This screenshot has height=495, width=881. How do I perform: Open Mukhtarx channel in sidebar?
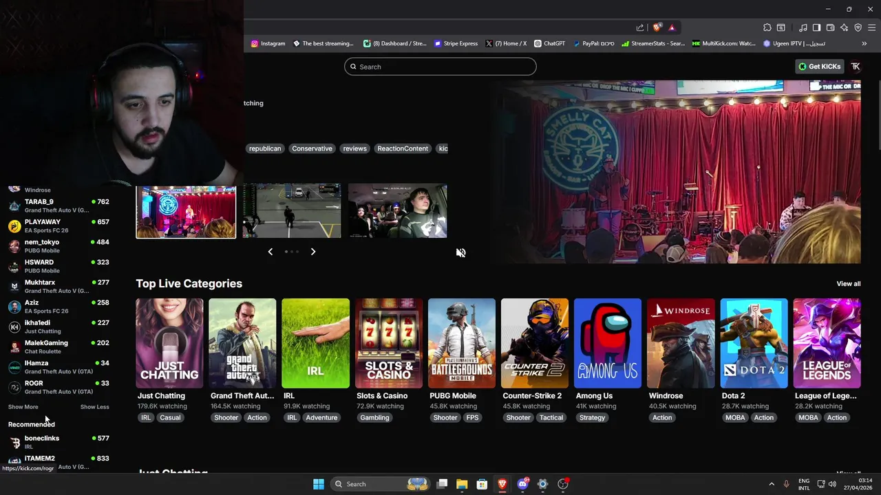pos(59,286)
